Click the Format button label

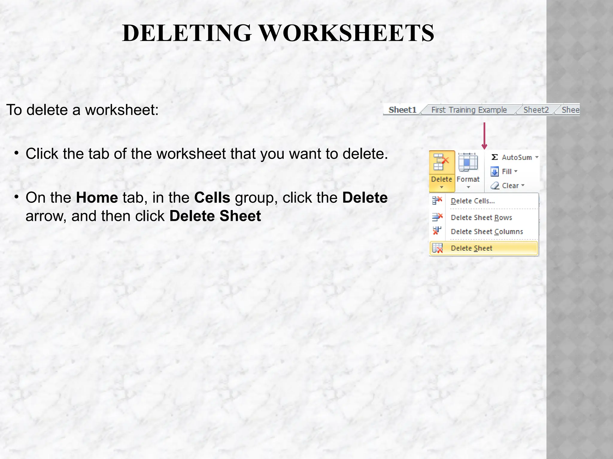[x=468, y=179]
